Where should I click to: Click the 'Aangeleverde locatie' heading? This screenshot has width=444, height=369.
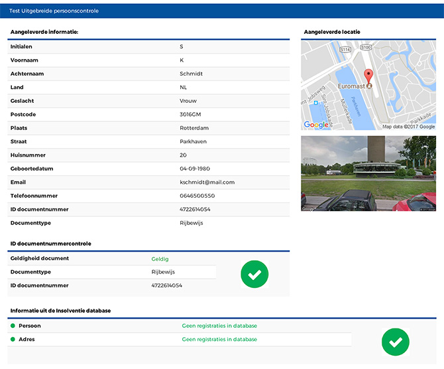[332, 32]
